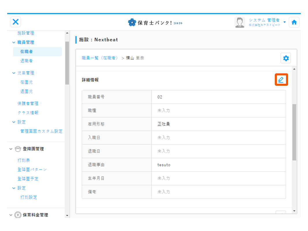
Task: Click the 保育士バンク! flower logo
Action: pyautogui.click(x=132, y=23)
